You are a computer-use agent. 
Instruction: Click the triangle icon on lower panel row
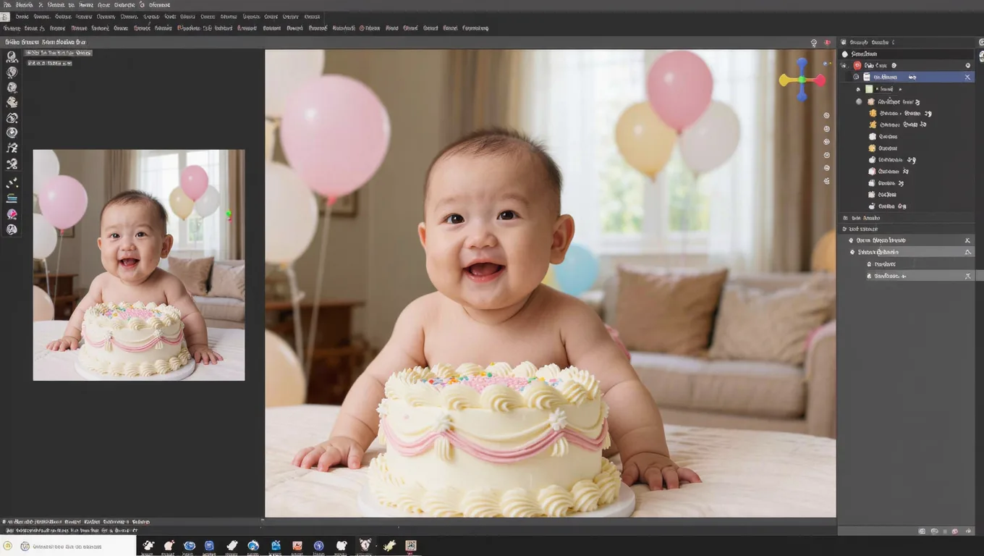point(968,252)
